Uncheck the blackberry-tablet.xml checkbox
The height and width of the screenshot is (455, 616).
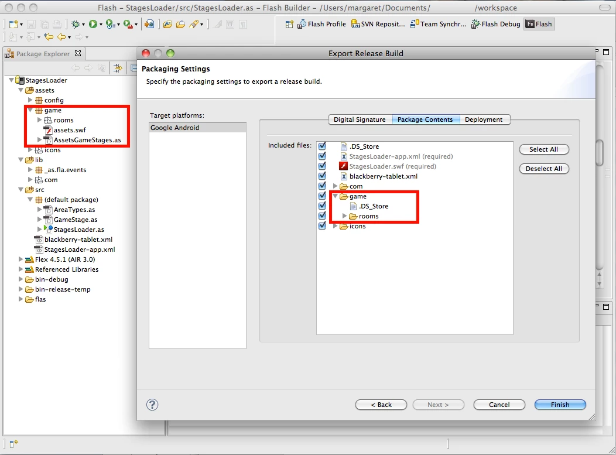322,176
